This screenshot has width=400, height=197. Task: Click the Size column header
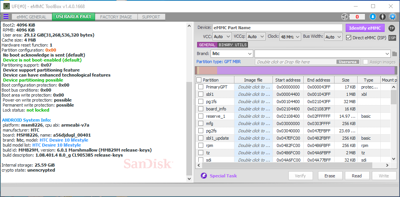point(346,80)
